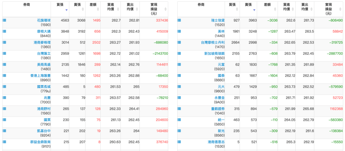Open broker link 花旗環球
Screen dimensions: 345x151
(44, 20)
